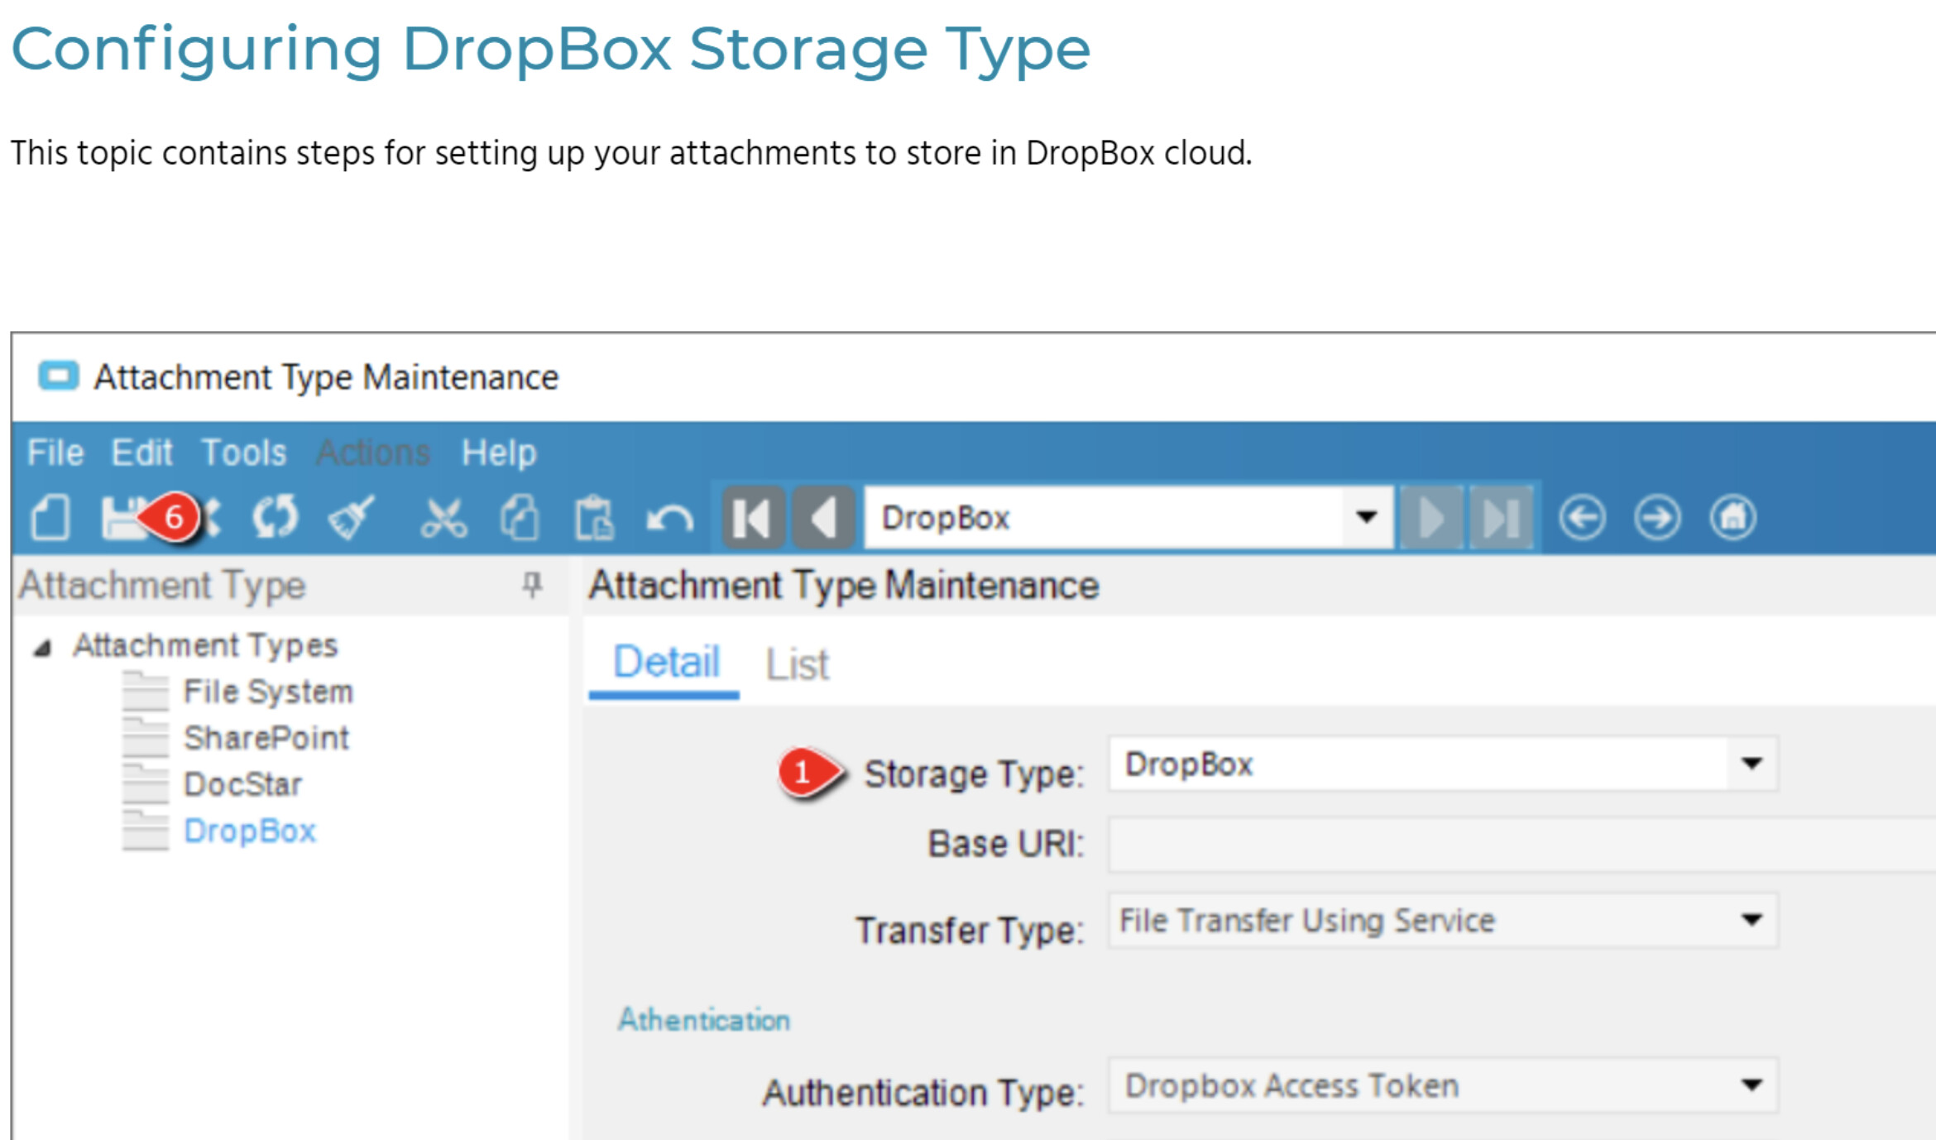Select SharePoint in the attachment tree
Screen dimensions: 1936x1140
tap(266, 738)
